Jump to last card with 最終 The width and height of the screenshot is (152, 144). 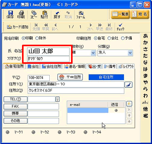(x=109, y=27)
